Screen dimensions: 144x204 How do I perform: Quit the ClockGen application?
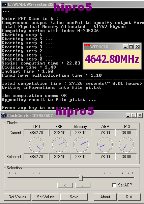coord(129,197)
